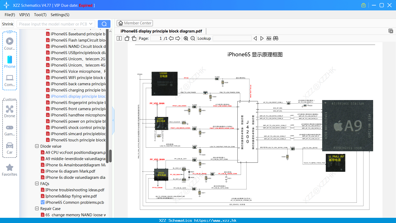Image resolution: width=396 pixels, height=223 pixels.
Task: Open iPhone6S Voice microphone file
Action: tap(76, 71)
